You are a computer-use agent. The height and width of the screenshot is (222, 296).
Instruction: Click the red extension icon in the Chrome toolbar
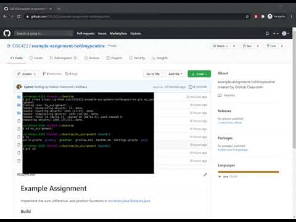[256, 17]
